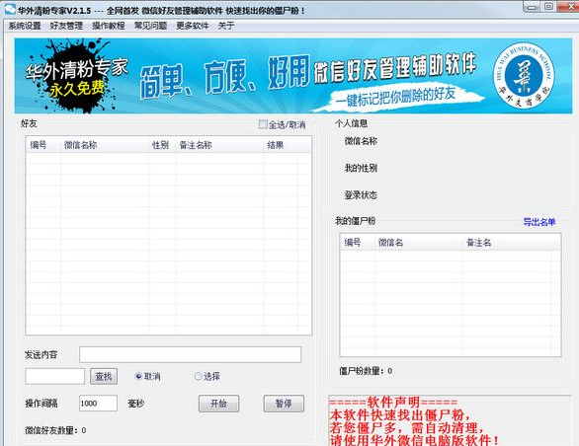The height and width of the screenshot is (446, 579).
Task: Minimize the window
Action: [532, 7]
